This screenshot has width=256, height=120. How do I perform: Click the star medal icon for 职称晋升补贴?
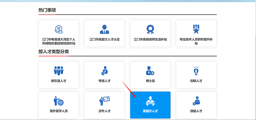(196, 30)
